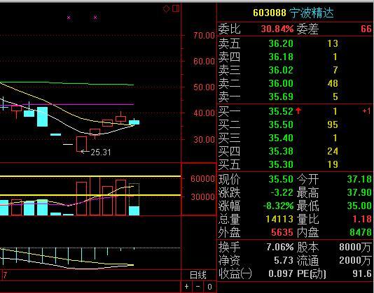This screenshot has width=374, height=293.
Task: Zoom in with the plus button
Action: pos(186,287)
